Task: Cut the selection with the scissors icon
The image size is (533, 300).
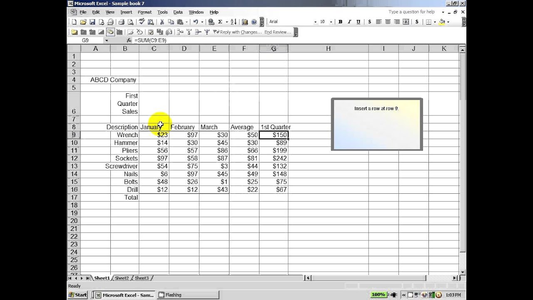Action: coord(162,22)
